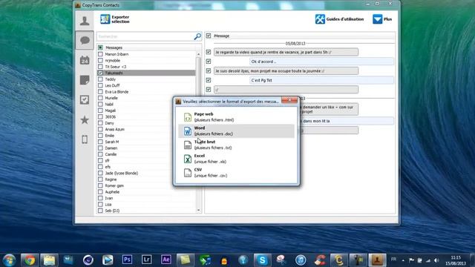Click the search magnifier icon
Viewport: 475px width, 267px height.
[x=197, y=36]
